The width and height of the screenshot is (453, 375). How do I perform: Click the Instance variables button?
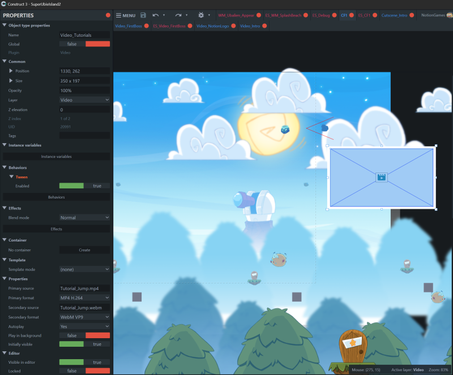[x=56, y=156]
